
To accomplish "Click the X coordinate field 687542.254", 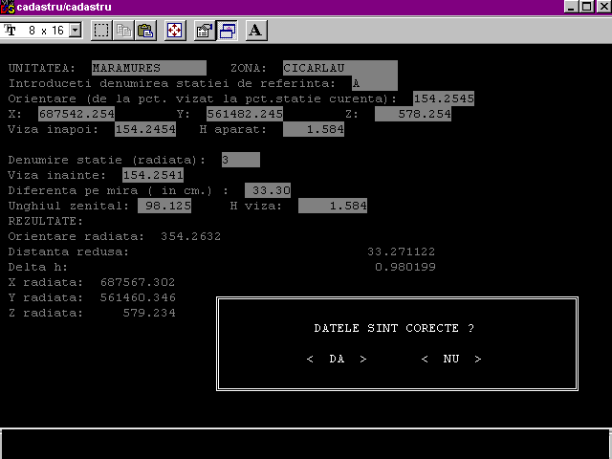I will (76, 114).
